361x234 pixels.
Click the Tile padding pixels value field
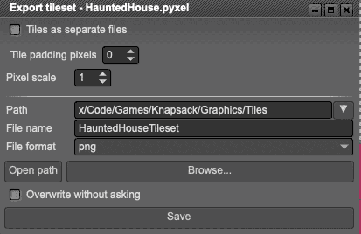(x=113, y=55)
